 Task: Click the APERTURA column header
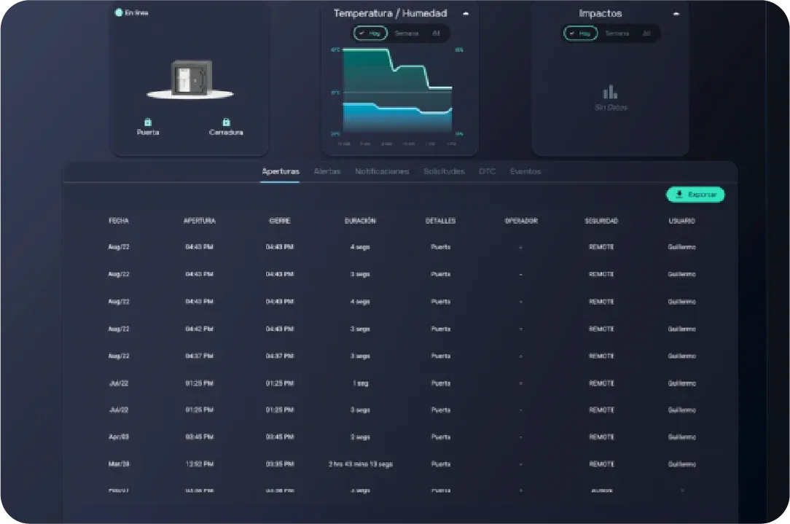point(200,221)
